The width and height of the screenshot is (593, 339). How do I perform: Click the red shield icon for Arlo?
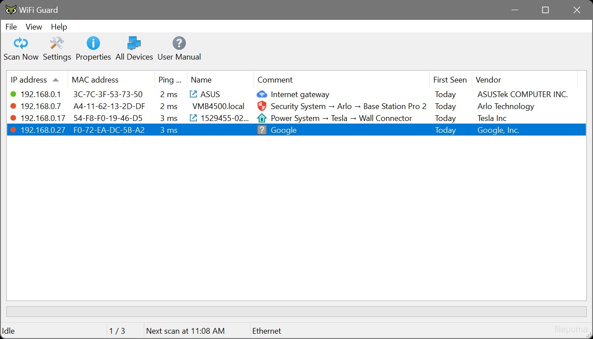coord(262,106)
